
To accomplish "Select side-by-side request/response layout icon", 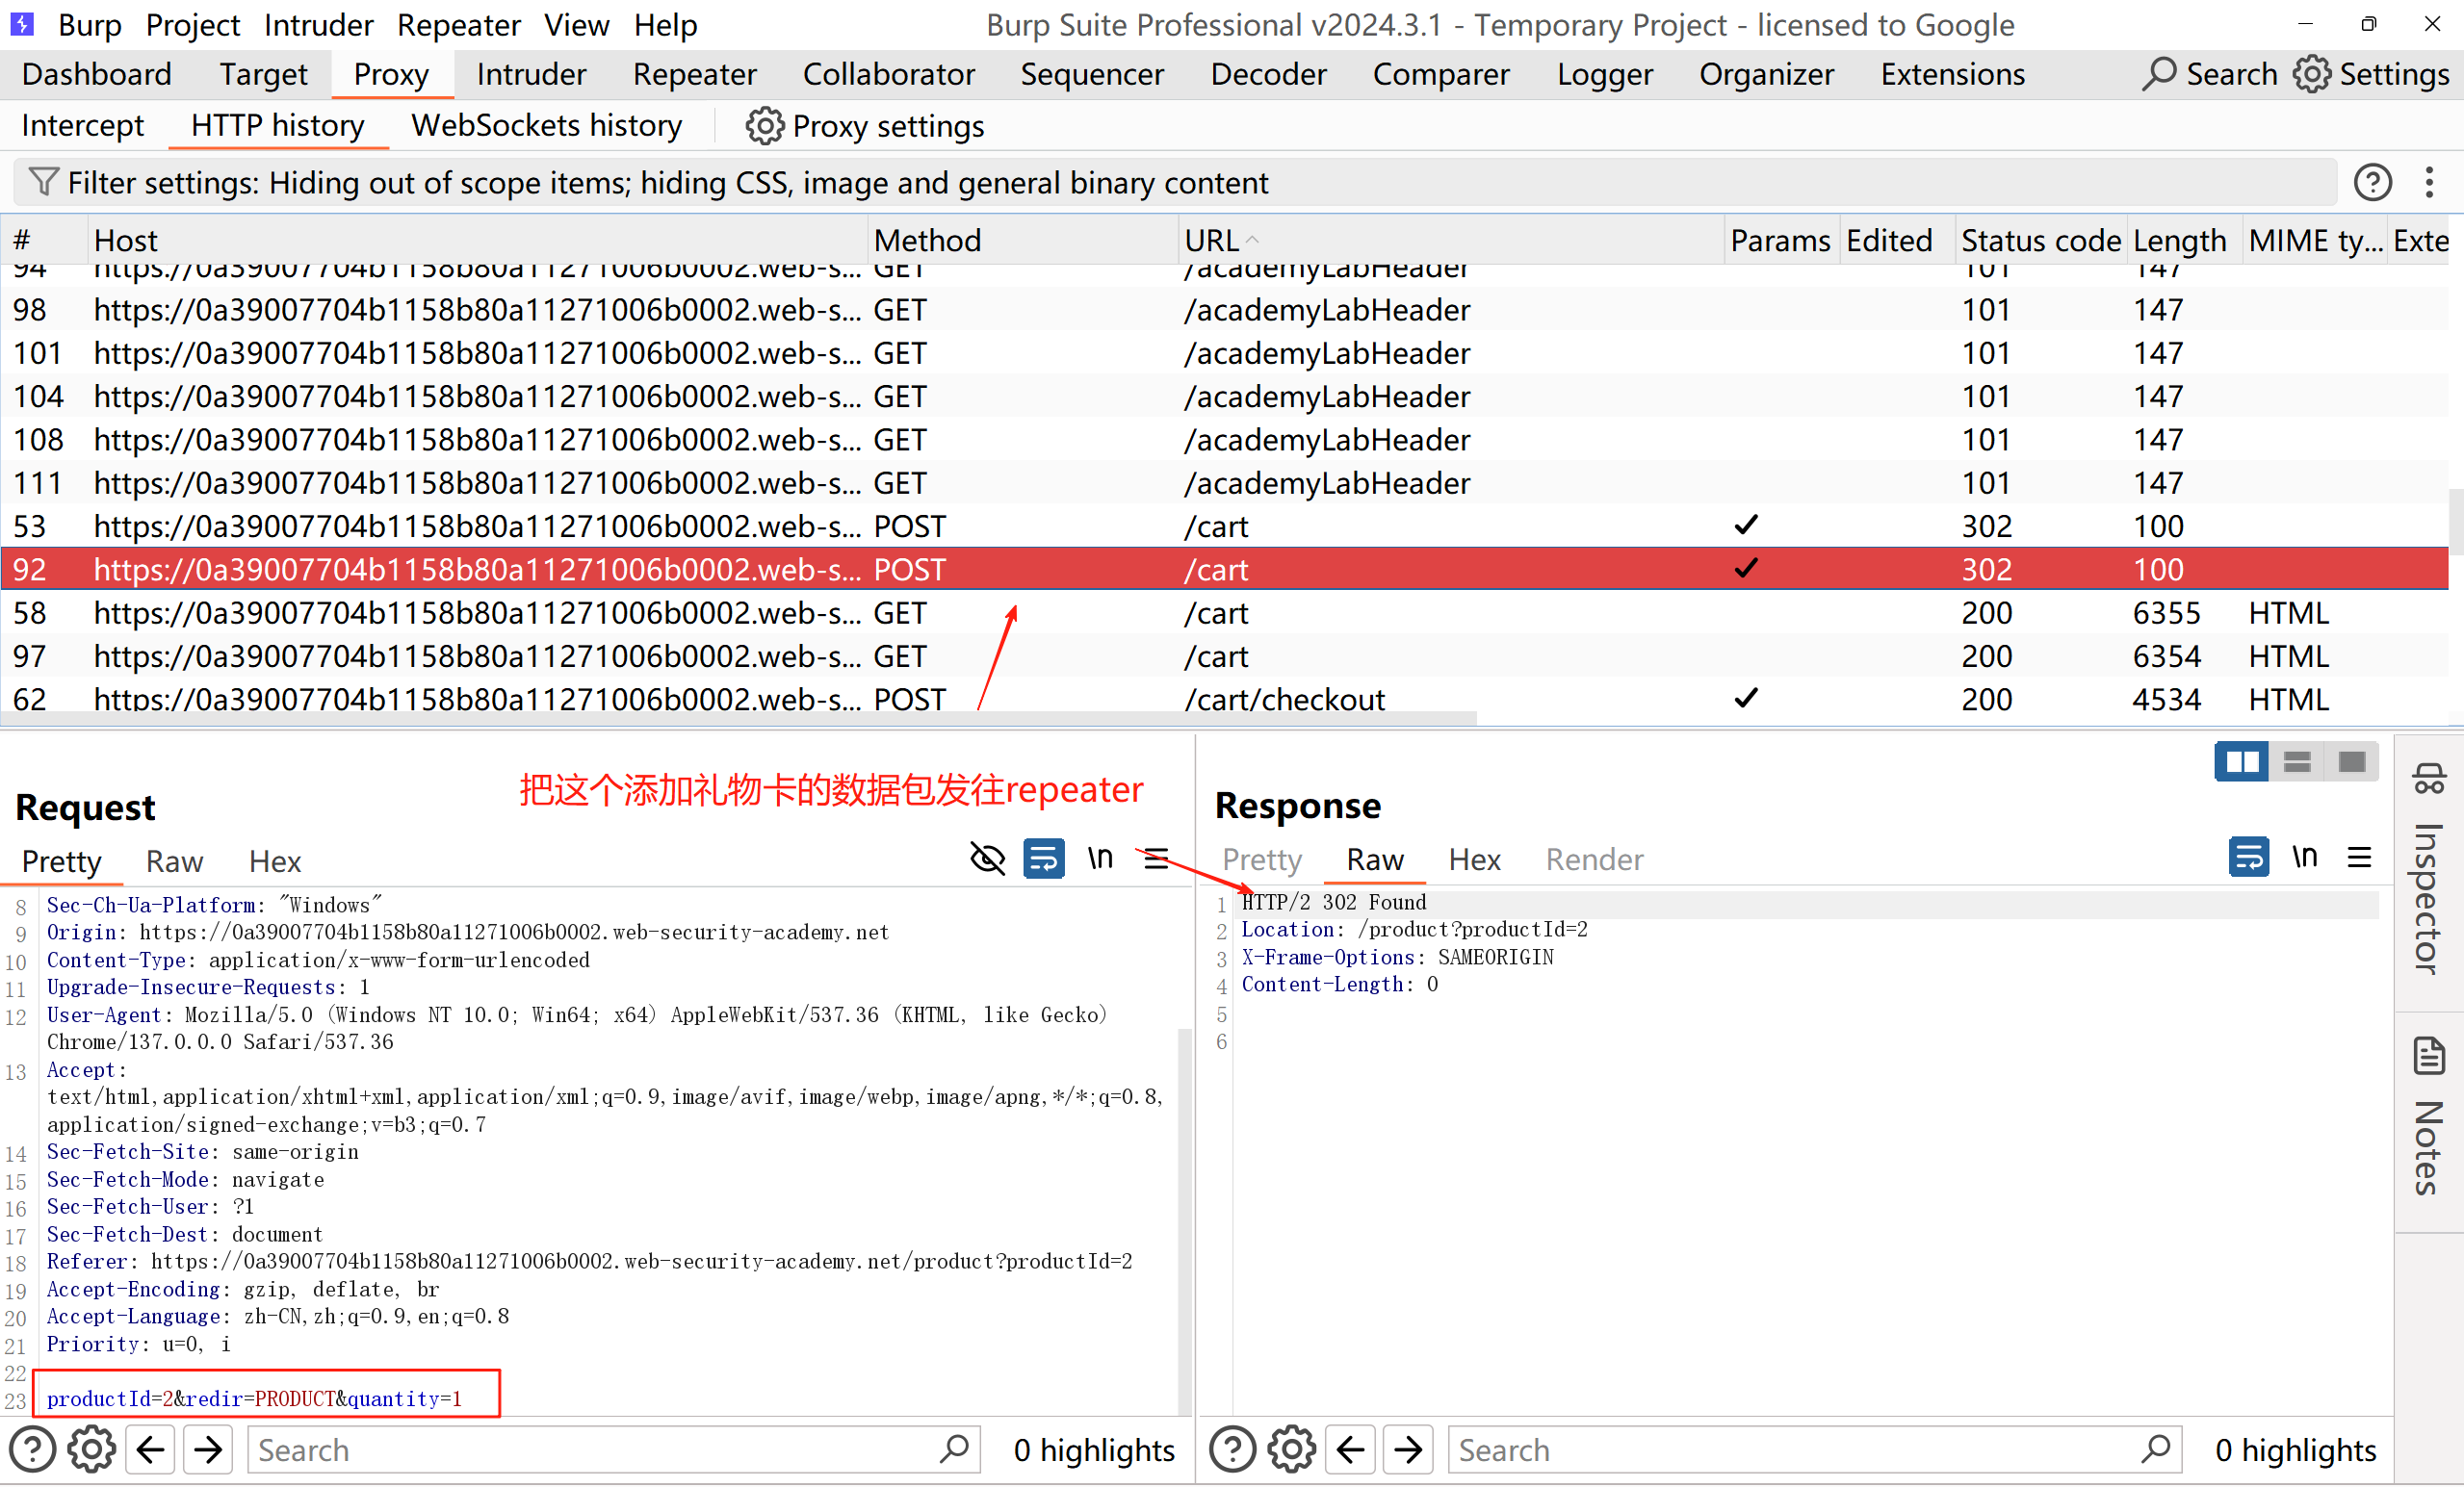I will point(2240,762).
